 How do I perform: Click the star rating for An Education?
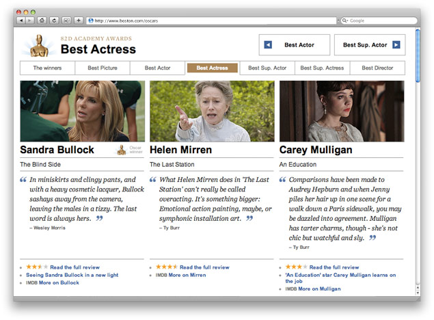pos(296,267)
